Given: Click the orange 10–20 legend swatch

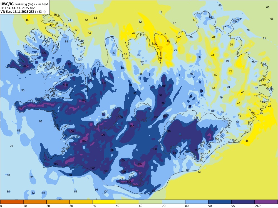Looking at the screenshot, I should coord(35,202).
